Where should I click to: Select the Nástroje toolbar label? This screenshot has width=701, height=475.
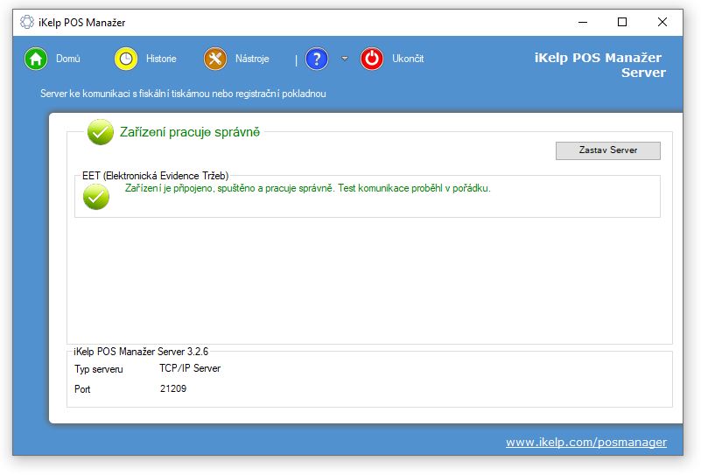(252, 59)
